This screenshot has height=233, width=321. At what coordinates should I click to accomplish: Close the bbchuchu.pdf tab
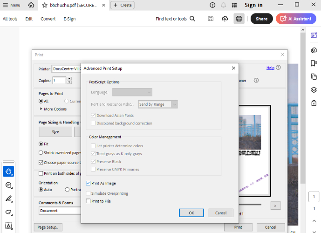103,5
